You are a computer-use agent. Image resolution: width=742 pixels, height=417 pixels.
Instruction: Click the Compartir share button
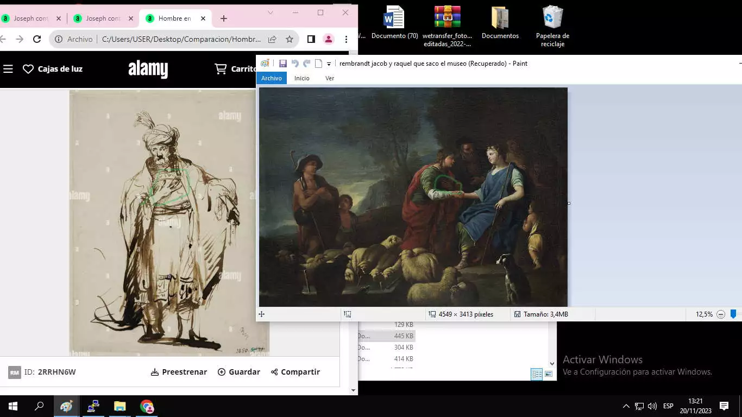coord(295,372)
